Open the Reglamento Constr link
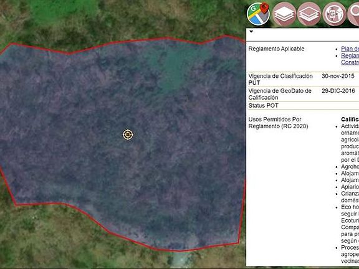359x269 pixels. [x=350, y=59]
